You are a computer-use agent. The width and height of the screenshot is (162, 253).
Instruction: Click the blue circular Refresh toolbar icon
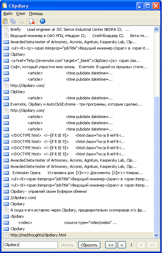click(43, 21)
